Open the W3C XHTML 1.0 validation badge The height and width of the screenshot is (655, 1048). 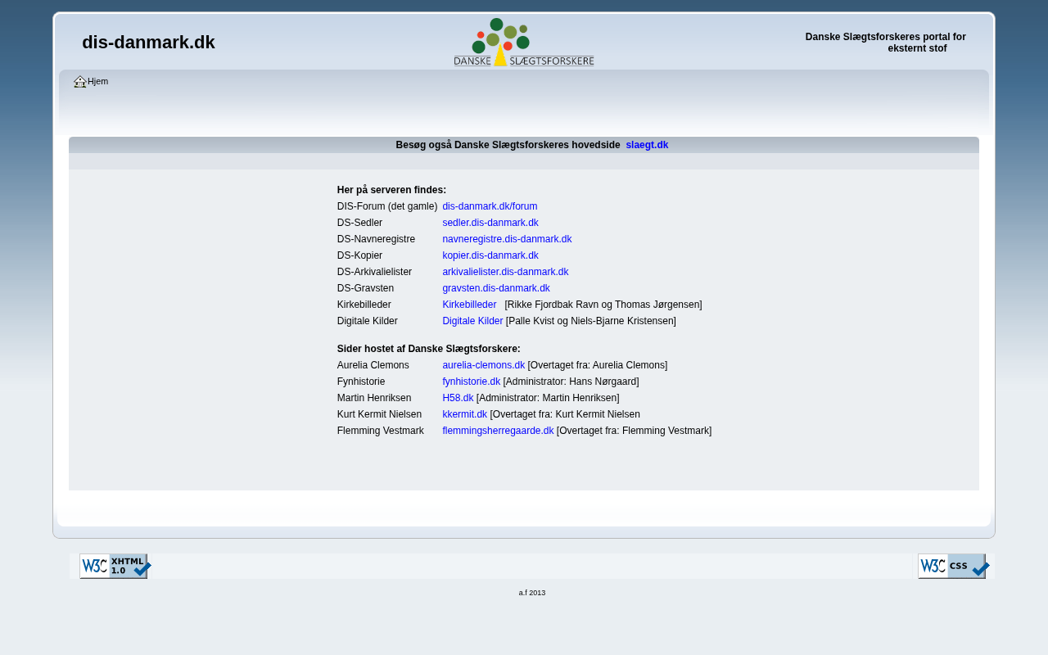115,566
